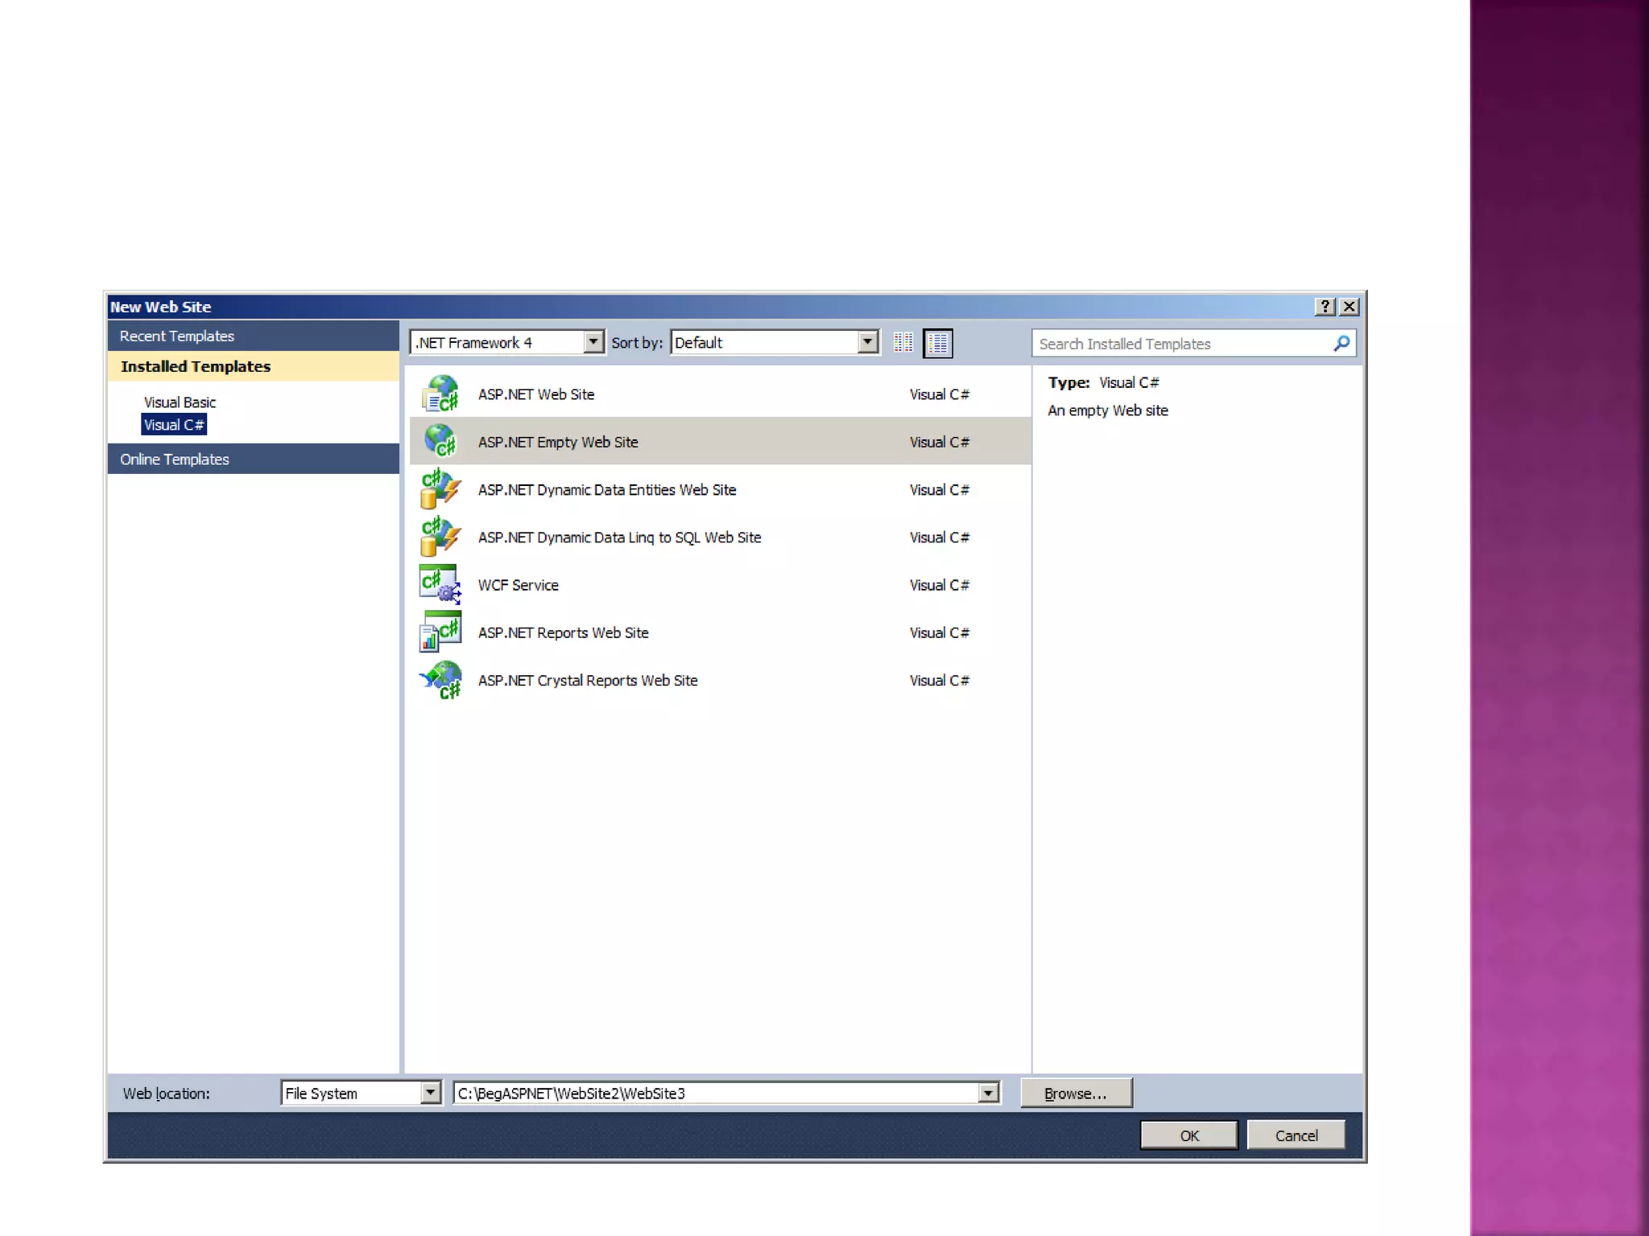This screenshot has width=1649, height=1236.
Task: Open the Online Templates section
Action: (x=175, y=459)
